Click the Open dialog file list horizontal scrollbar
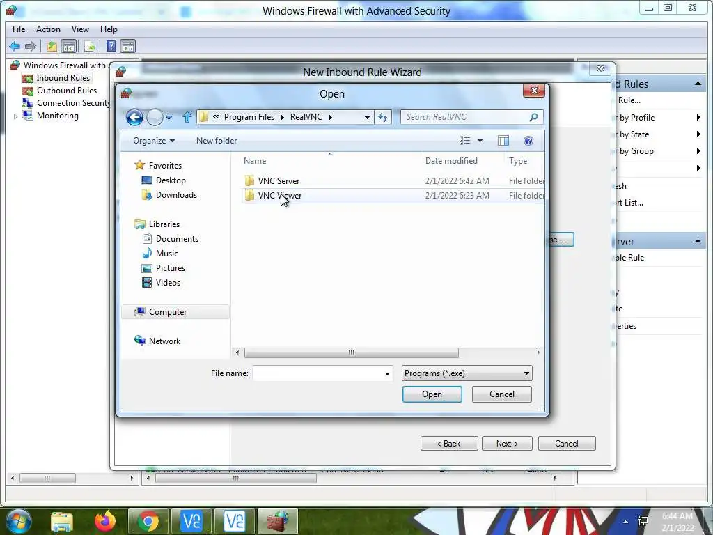The width and height of the screenshot is (713, 535). click(351, 352)
